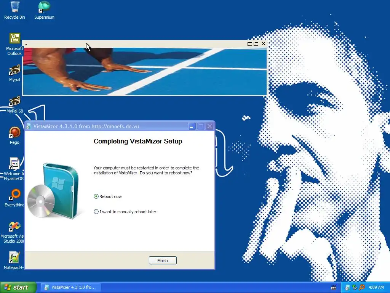390x293 pixels.
Task: Click the 4:09 AM system clock
Action: click(x=376, y=288)
